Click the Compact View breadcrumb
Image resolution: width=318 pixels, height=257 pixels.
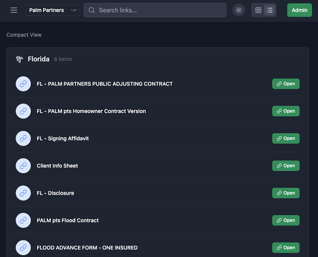pos(24,35)
